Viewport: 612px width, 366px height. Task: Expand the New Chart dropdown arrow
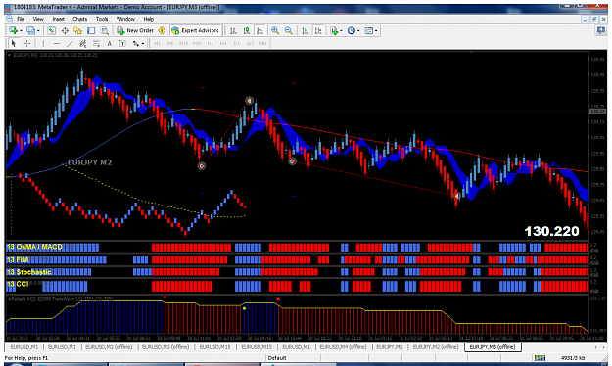tap(22, 30)
